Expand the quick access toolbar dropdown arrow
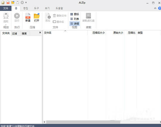The image size is (161, 127). click(x=26, y=2)
